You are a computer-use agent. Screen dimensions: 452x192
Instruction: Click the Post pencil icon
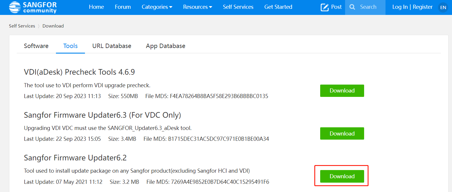tap(325, 7)
